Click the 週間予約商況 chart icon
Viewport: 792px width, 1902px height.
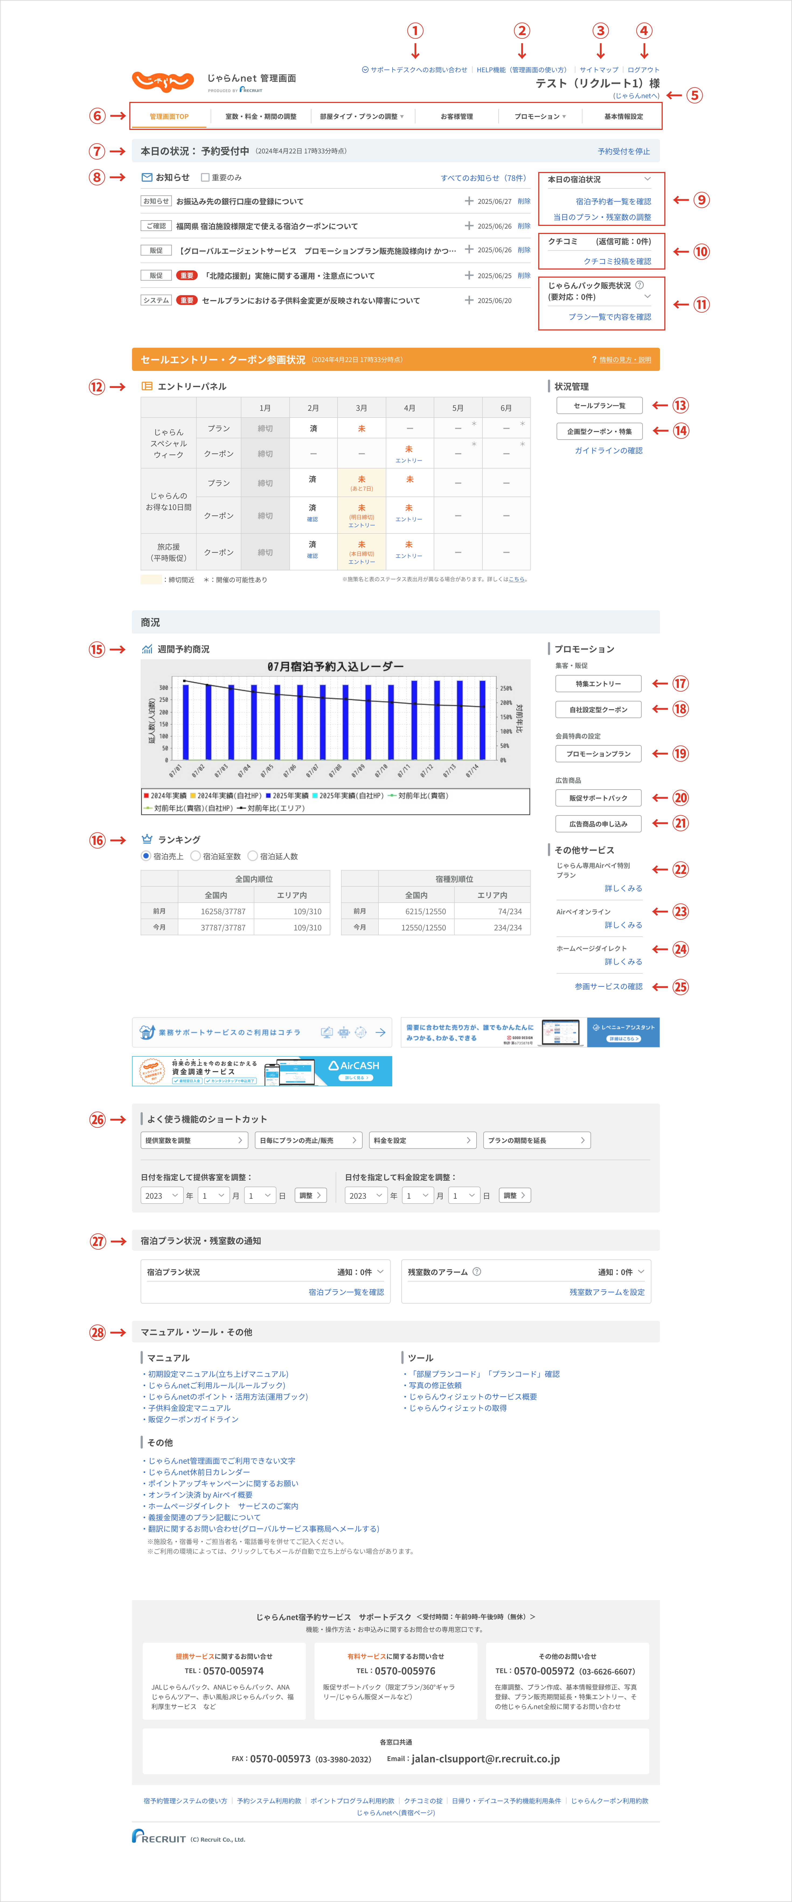click(147, 649)
